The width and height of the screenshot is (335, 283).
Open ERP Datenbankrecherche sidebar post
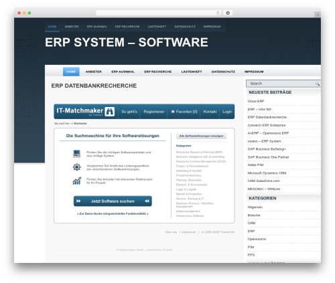point(267,117)
